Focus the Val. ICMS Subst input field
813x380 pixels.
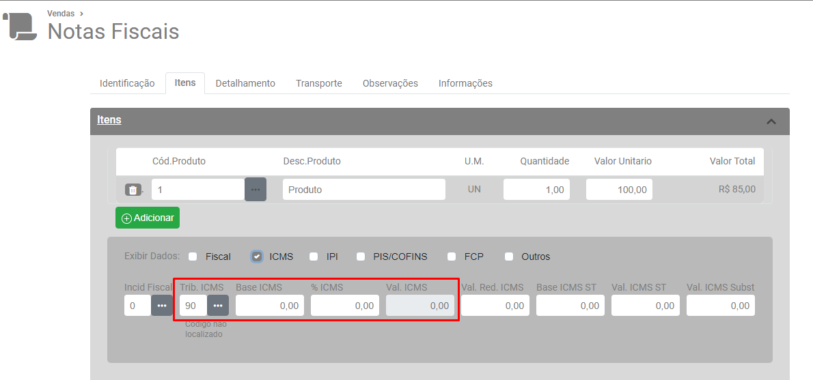[x=721, y=306]
